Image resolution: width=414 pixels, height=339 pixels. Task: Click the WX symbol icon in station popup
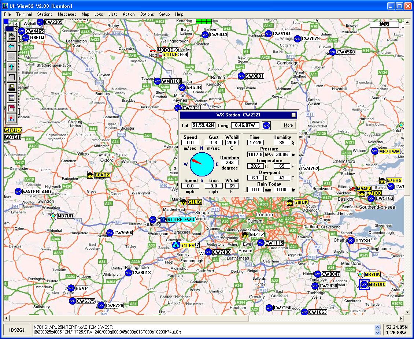266,126
